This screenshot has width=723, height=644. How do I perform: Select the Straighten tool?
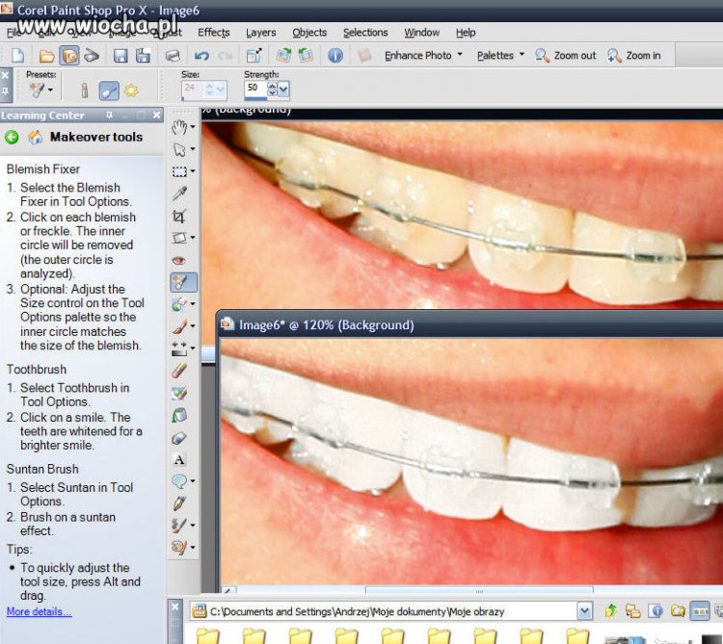click(179, 238)
